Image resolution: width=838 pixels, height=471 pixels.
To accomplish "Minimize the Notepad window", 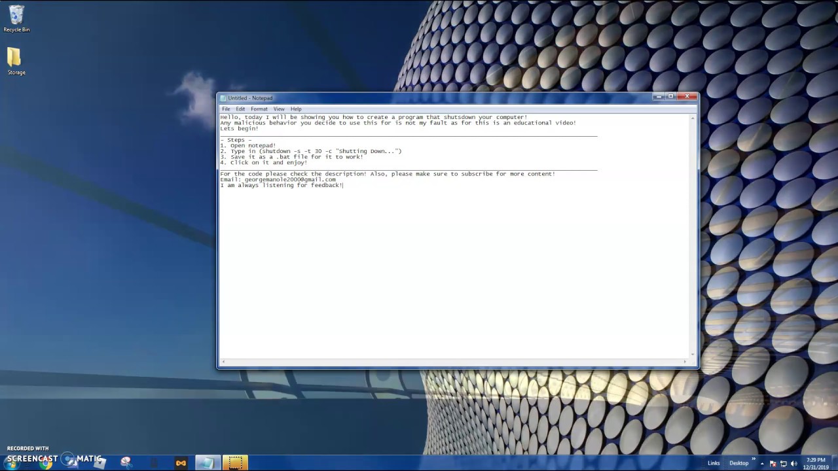I will (x=659, y=97).
